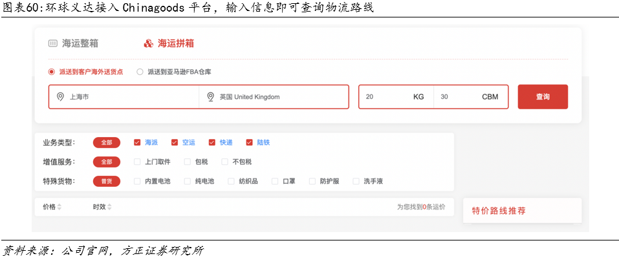This screenshot has height=256, width=619.
Task: Check the 包税 checkbox
Action: tap(188, 162)
